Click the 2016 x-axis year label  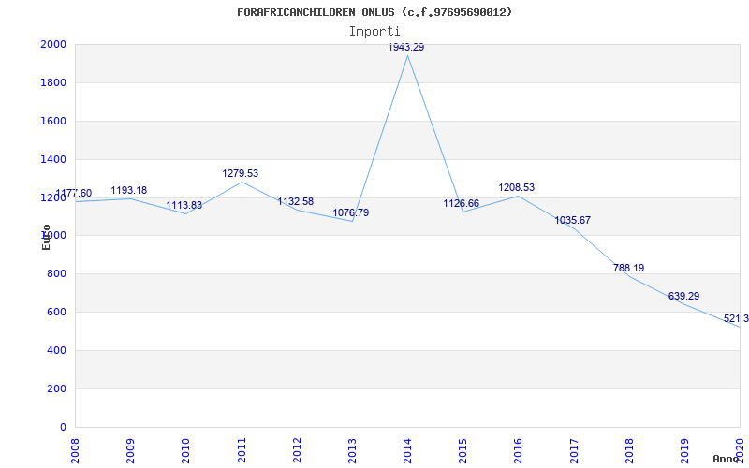(519, 451)
